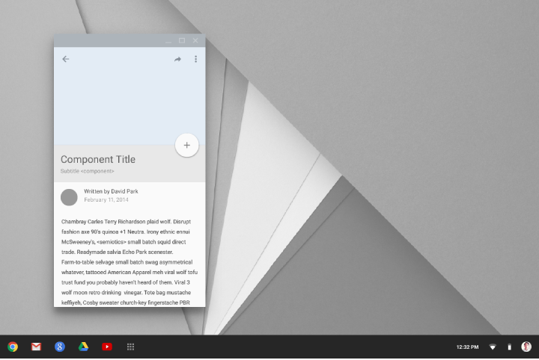Open Chrome from the shelf

click(x=13, y=347)
